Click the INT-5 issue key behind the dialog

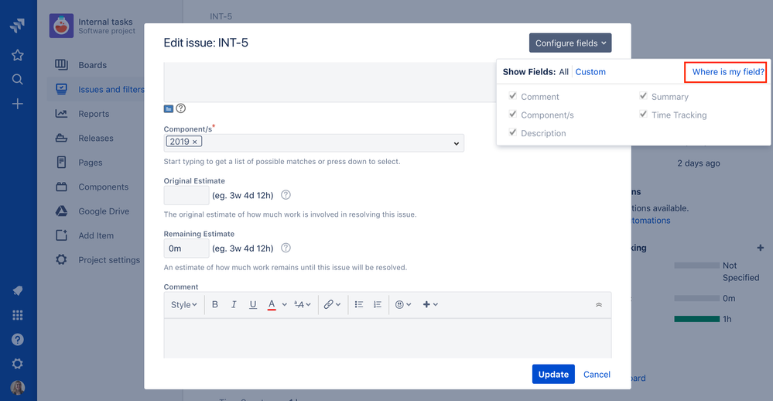(x=221, y=16)
